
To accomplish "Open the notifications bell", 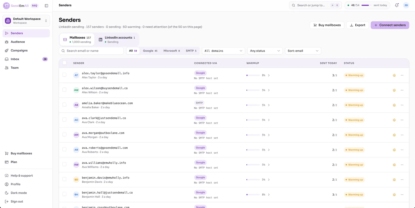I will point(397,5).
